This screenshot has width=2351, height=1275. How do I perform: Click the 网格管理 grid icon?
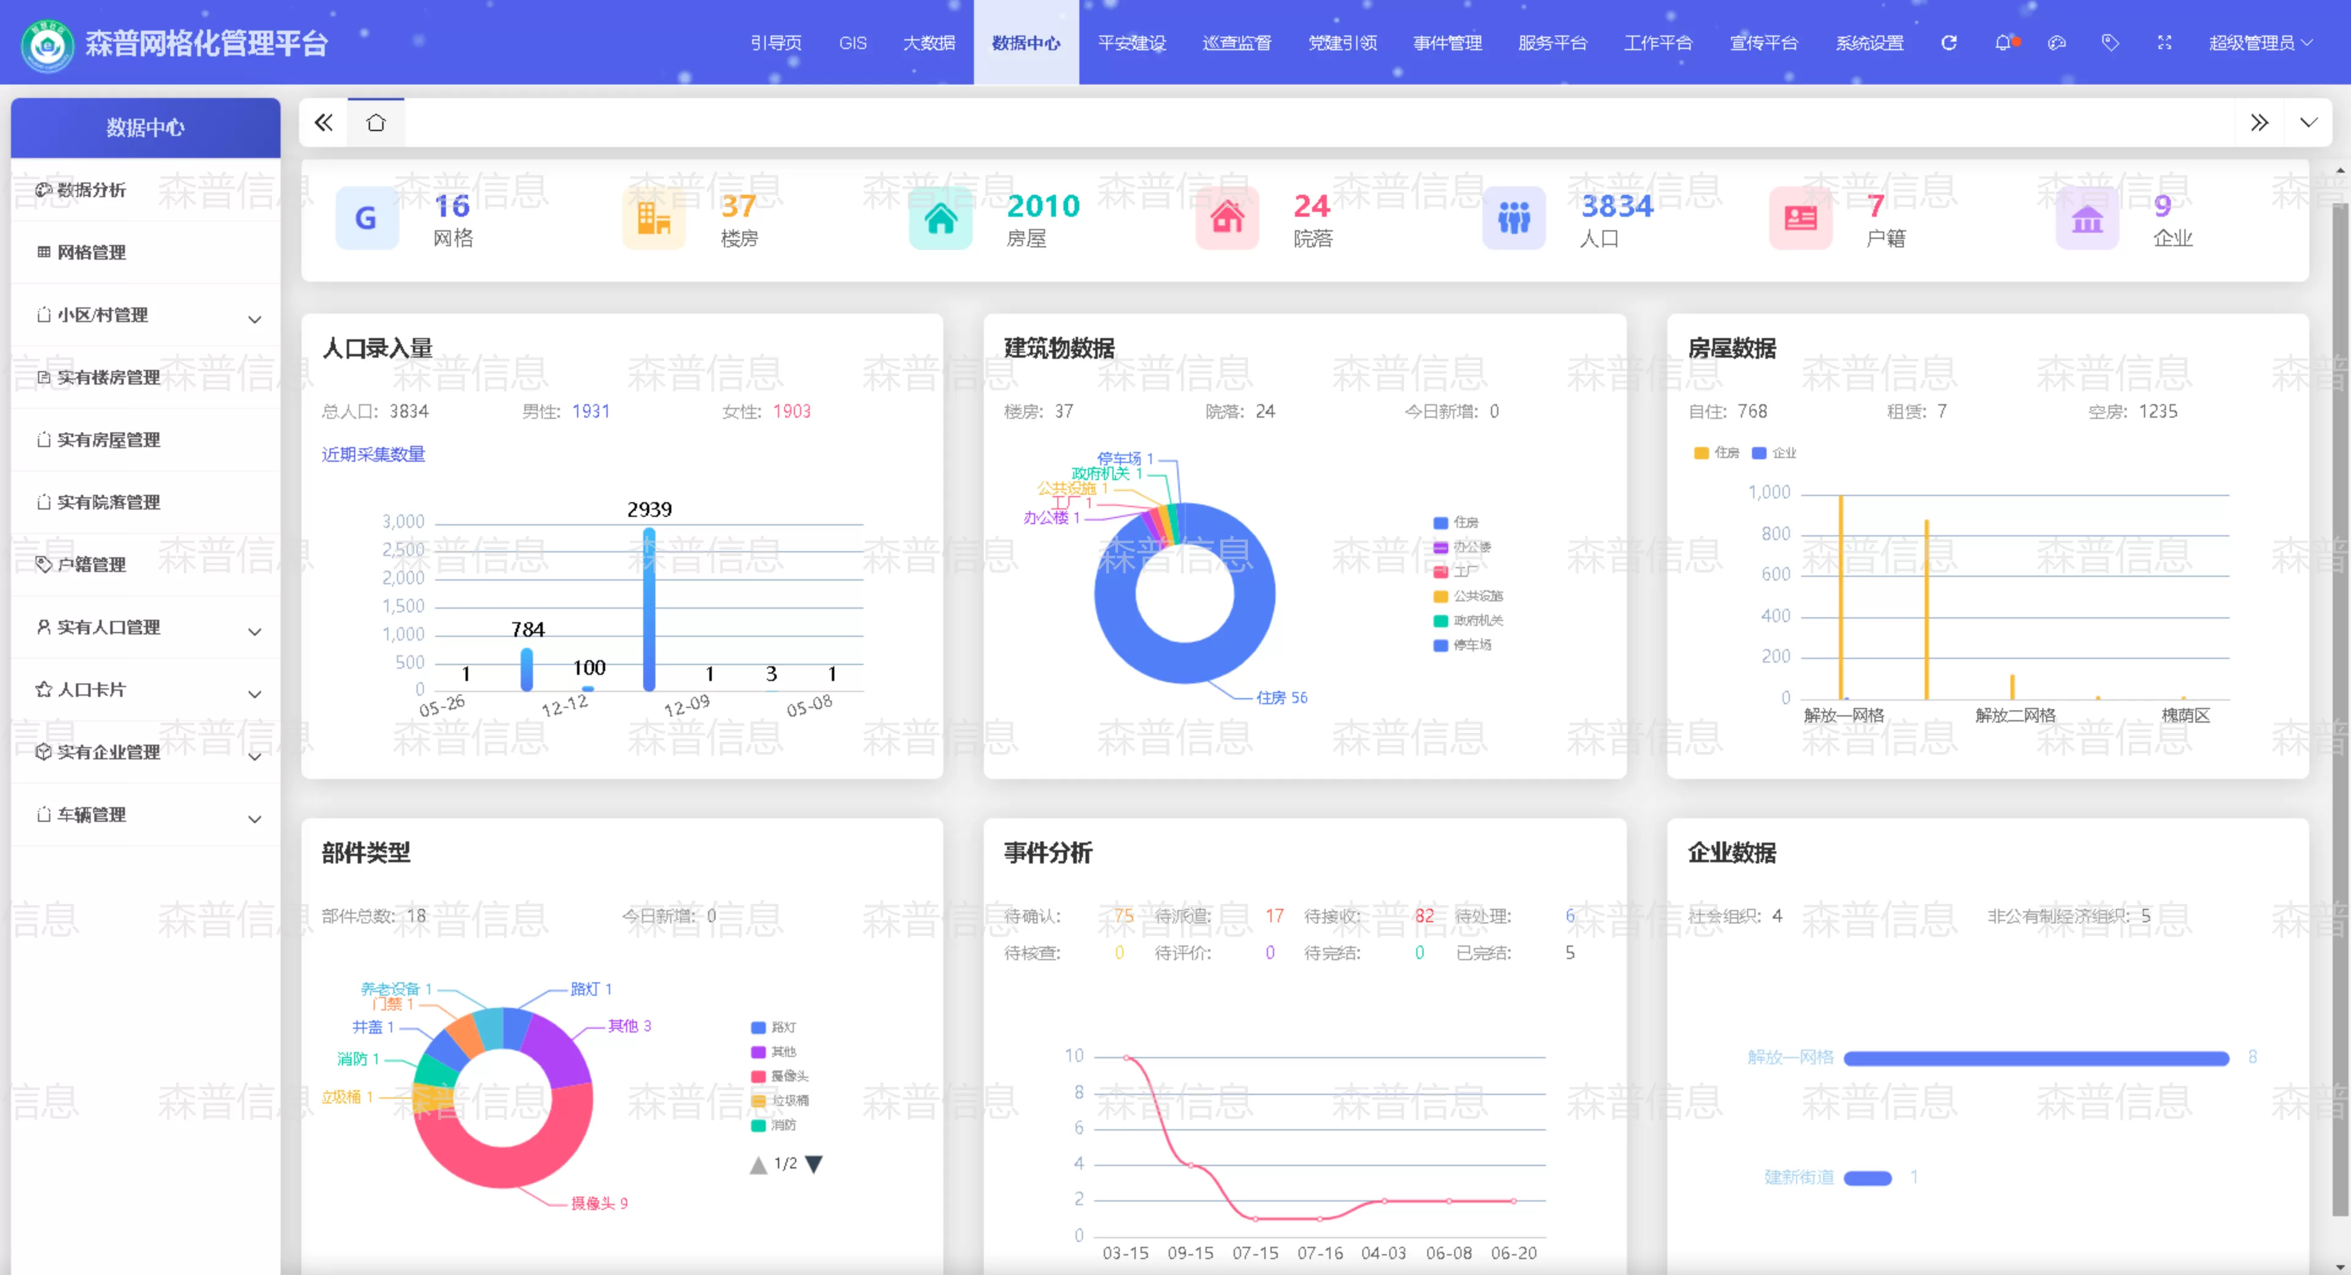(x=43, y=252)
